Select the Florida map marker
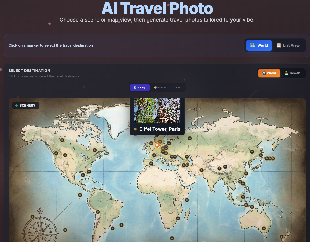This screenshot has width=310, height=242. [89, 172]
